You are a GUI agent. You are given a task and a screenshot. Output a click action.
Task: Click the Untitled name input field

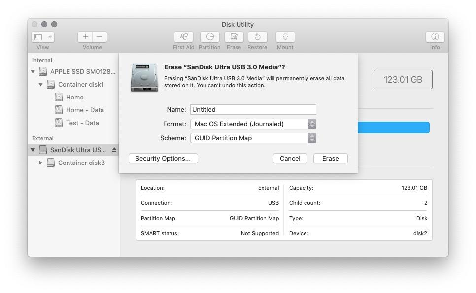[x=253, y=109]
